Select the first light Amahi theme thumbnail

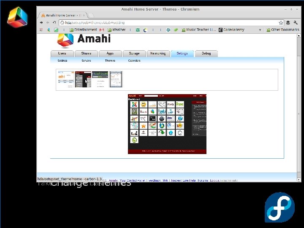[66, 79]
